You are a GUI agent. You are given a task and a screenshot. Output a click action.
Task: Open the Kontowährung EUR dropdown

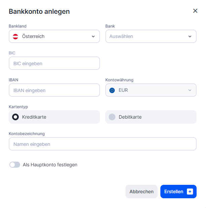click(151, 90)
